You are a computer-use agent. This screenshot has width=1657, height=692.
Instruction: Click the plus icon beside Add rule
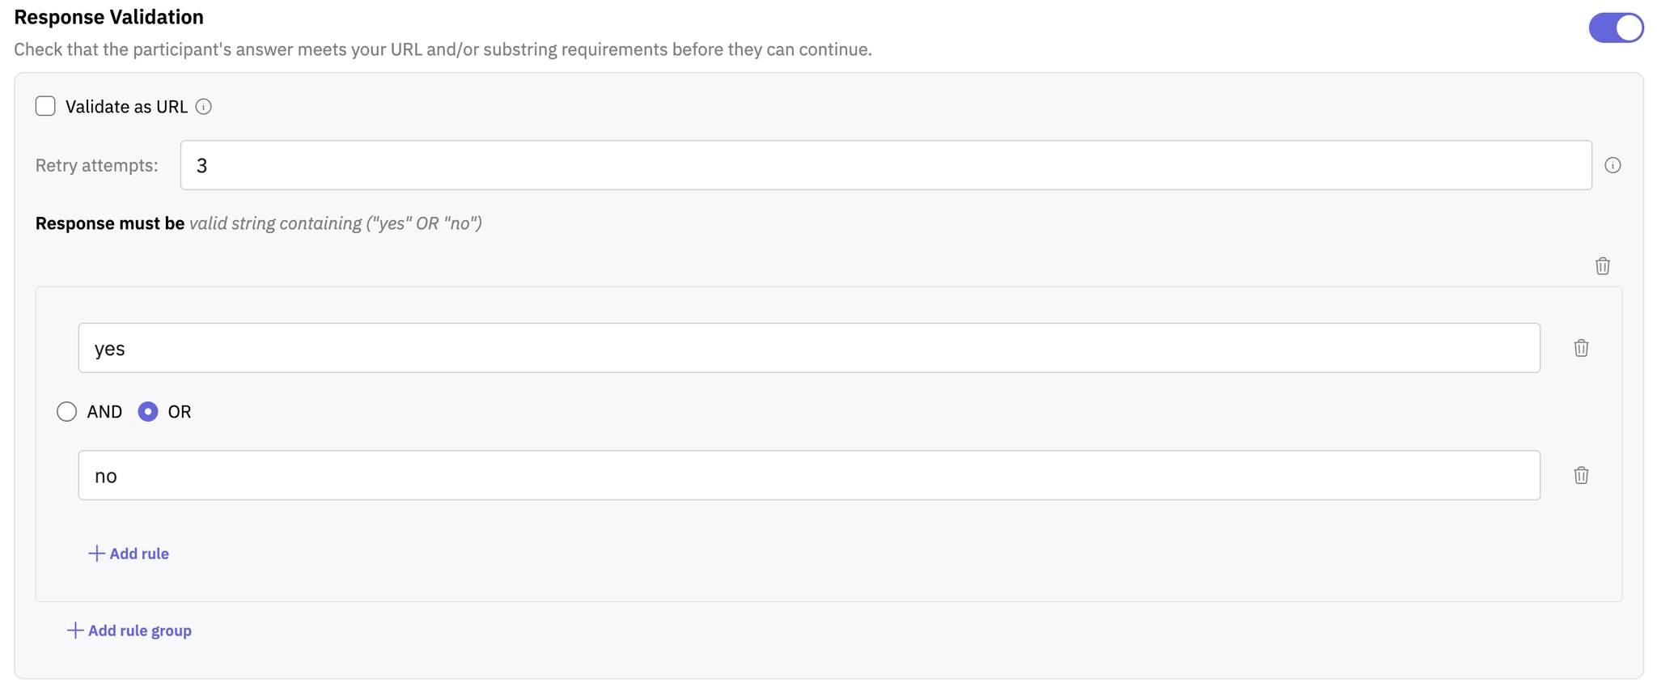tap(96, 554)
